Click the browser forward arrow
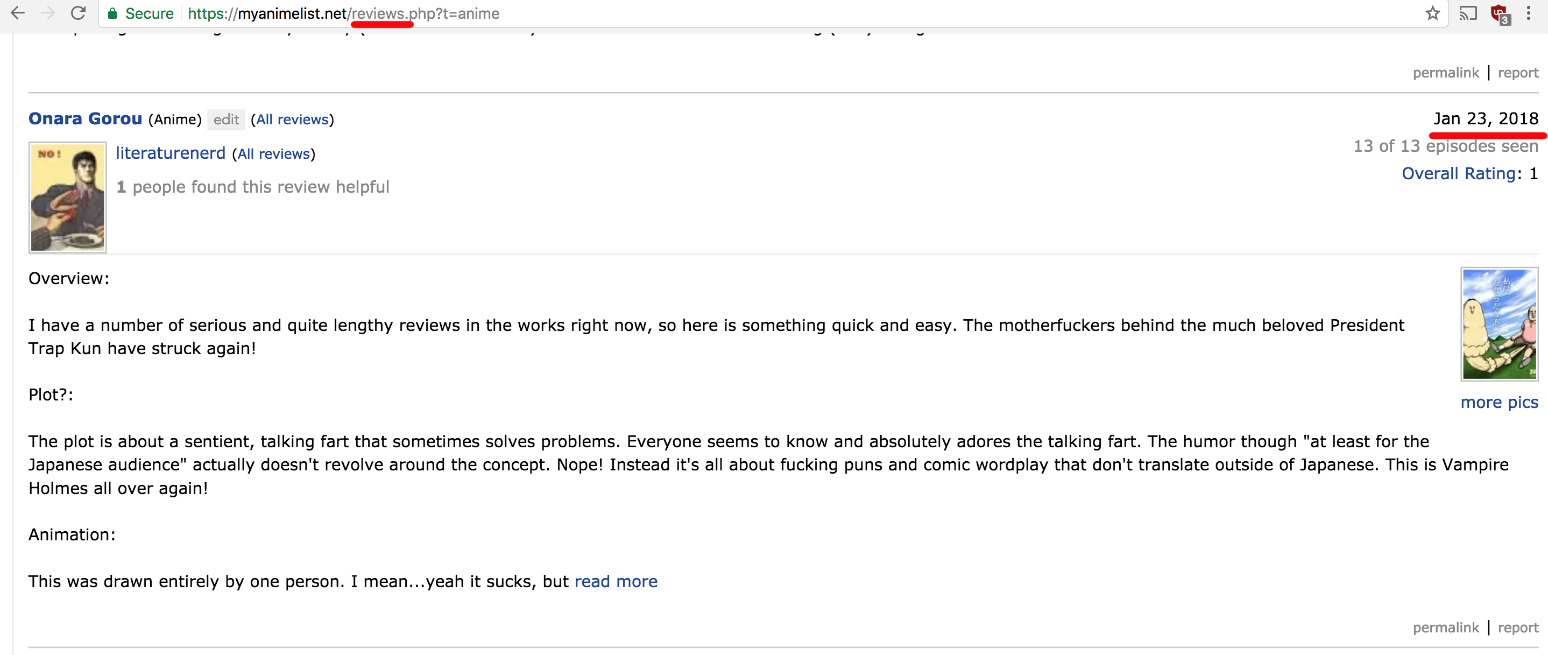The width and height of the screenshot is (1548, 655). (48, 12)
